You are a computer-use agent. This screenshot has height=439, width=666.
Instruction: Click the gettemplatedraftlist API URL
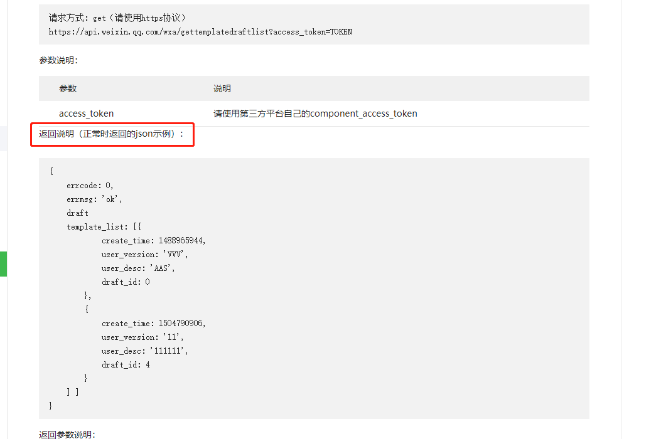(x=200, y=31)
